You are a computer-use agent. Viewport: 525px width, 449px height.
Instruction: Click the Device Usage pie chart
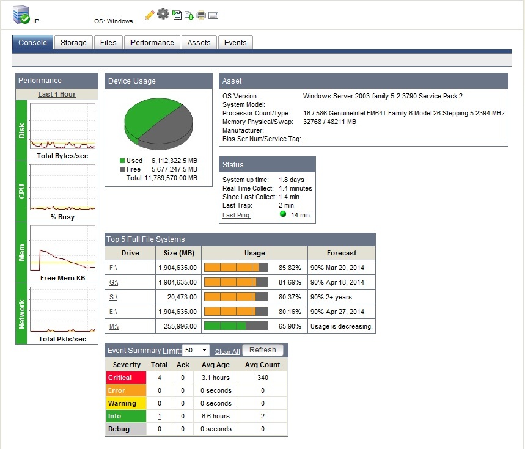point(158,124)
